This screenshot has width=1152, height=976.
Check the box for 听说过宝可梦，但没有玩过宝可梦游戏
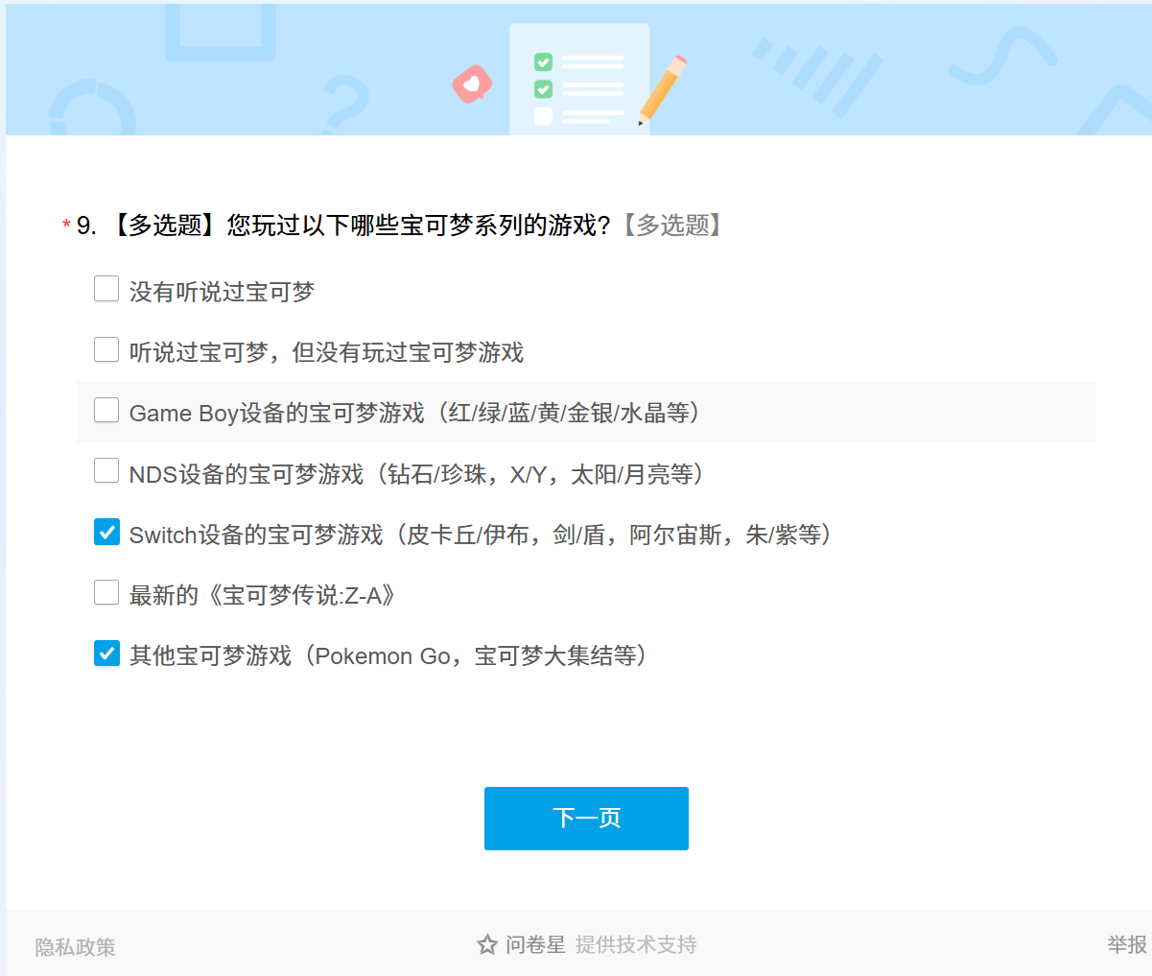[106, 350]
